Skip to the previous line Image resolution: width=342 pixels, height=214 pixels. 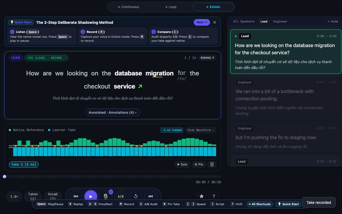(76, 196)
